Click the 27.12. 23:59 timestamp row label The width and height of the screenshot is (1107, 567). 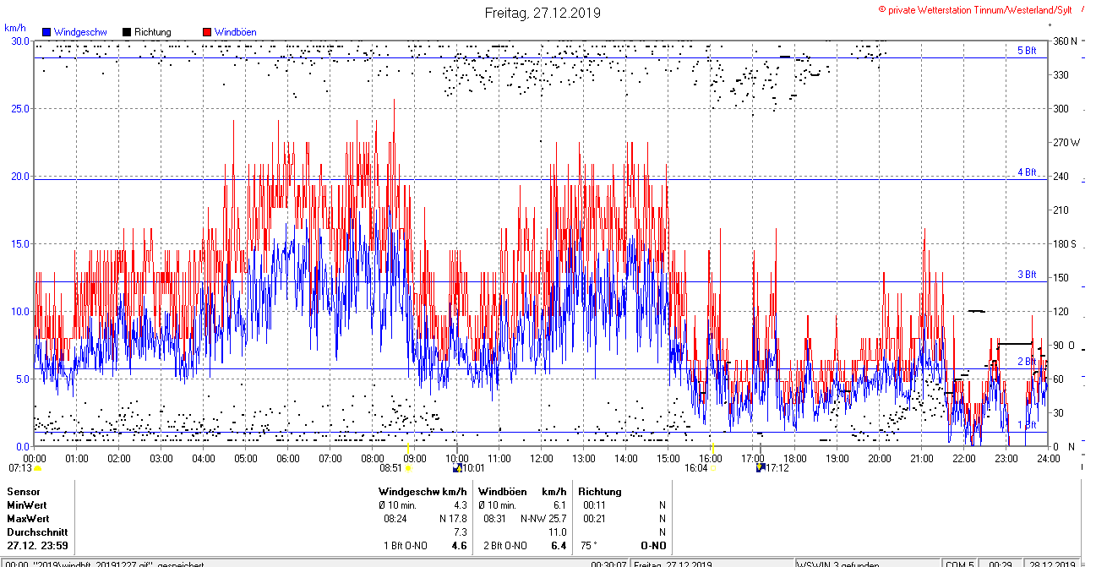(x=37, y=546)
